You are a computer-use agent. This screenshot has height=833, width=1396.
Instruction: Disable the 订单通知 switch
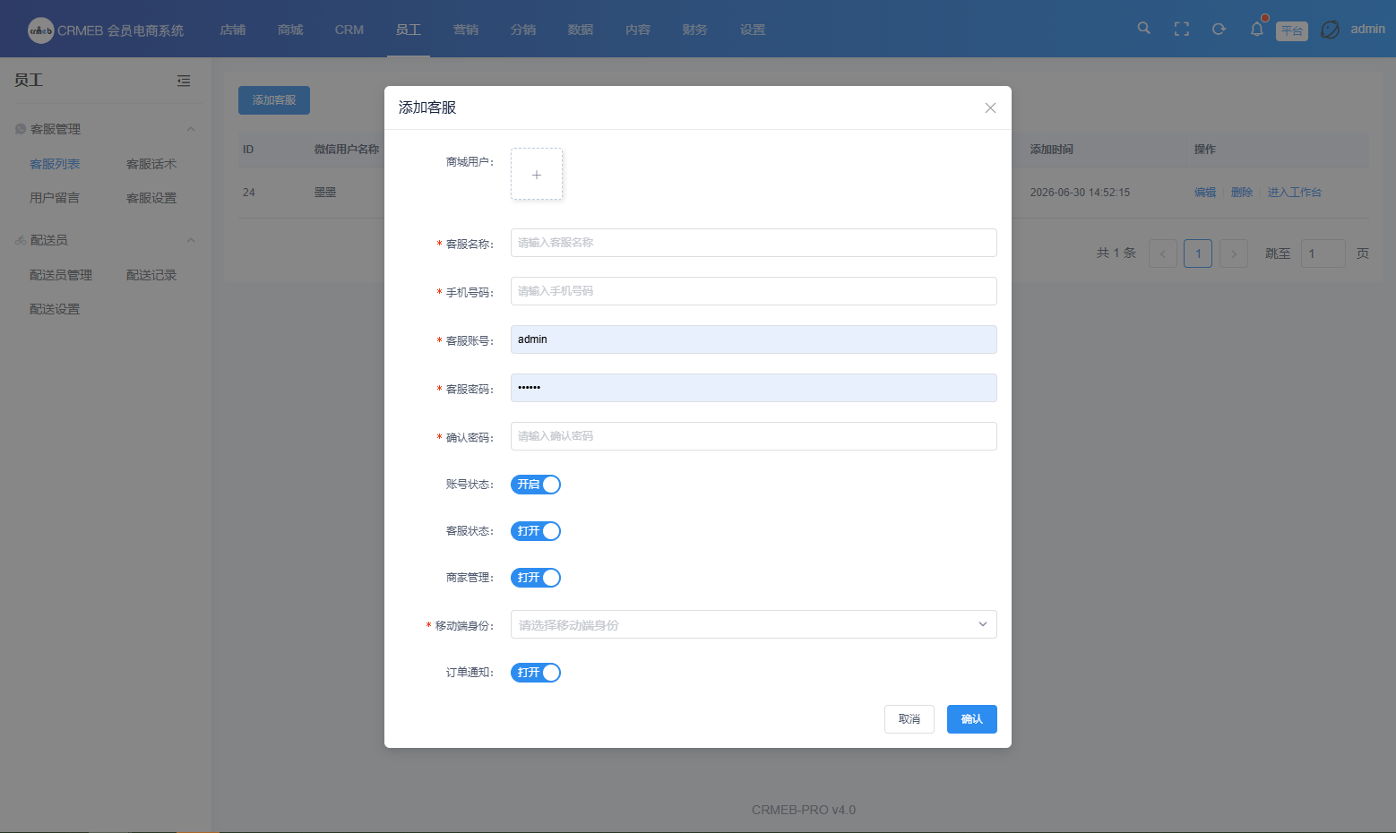coord(536,673)
